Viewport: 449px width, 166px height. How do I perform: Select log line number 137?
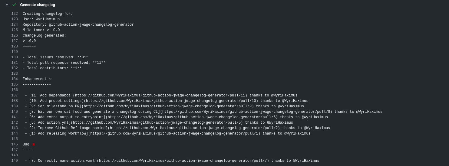point(15,96)
